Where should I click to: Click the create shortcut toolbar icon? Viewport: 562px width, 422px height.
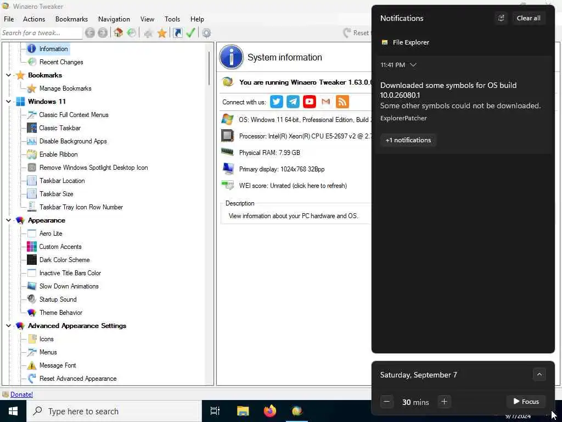[x=177, y=33]
